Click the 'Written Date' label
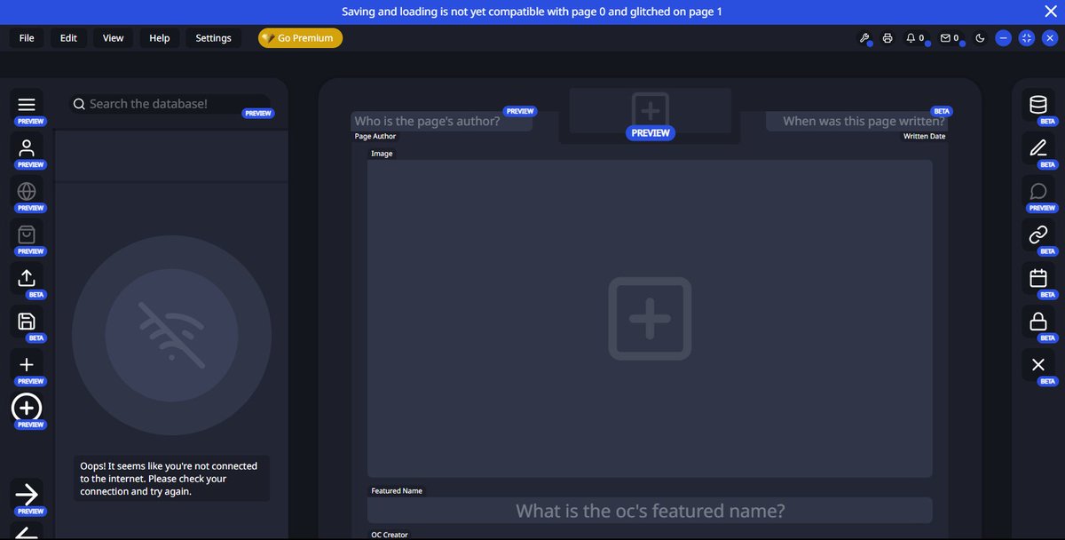The image size is (1065, 540). [x=925, y=137]
